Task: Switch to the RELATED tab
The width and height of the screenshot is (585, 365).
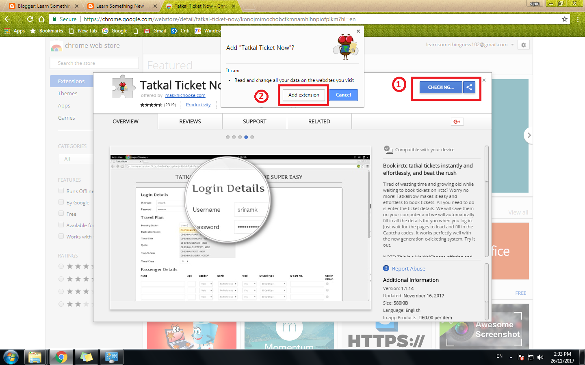Action: pos(319,122)
